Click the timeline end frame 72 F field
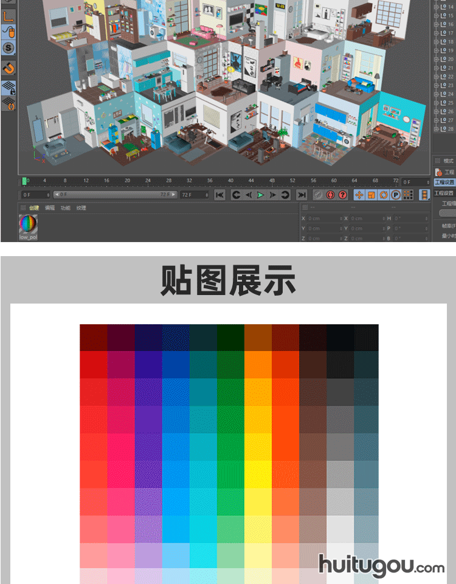Screen dimensions: 456x584 (195, 195)
